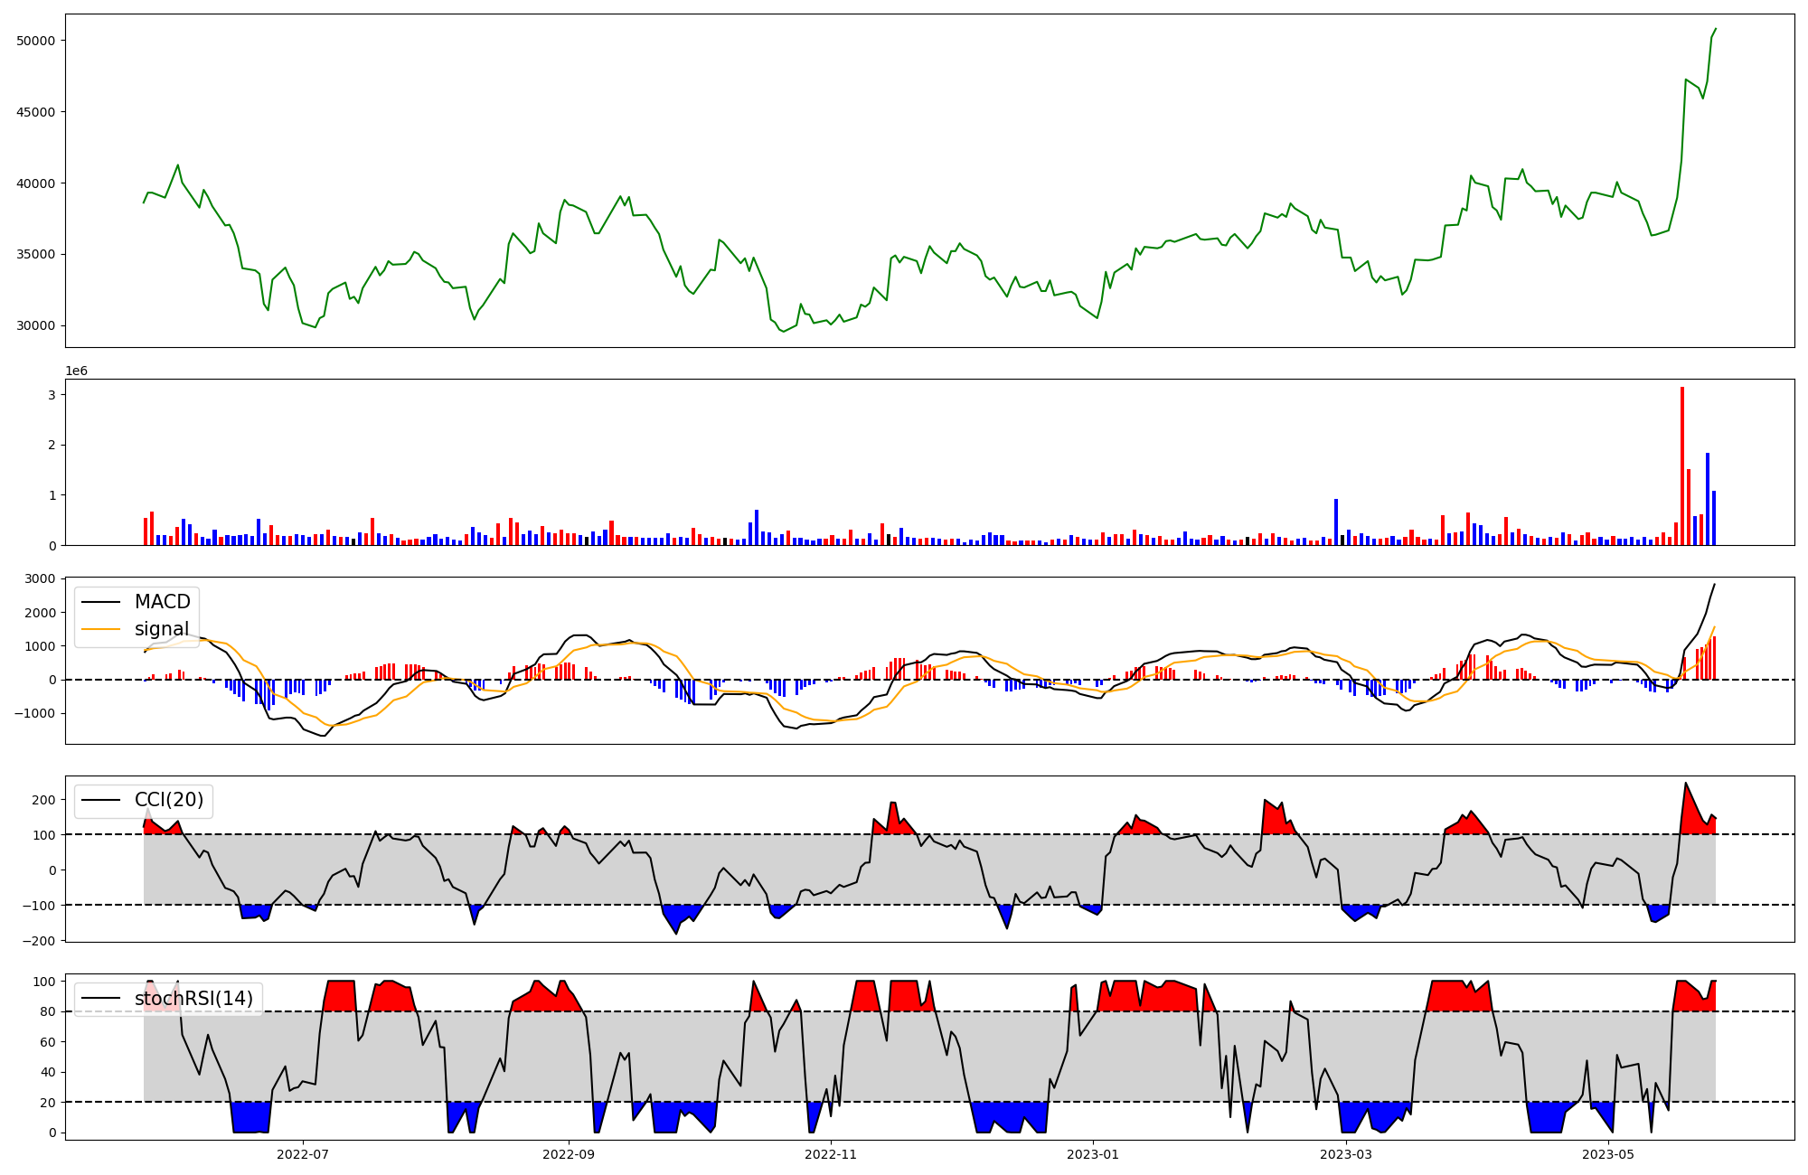Click the 2023-05 date tick label

tap(1609, 1154)
